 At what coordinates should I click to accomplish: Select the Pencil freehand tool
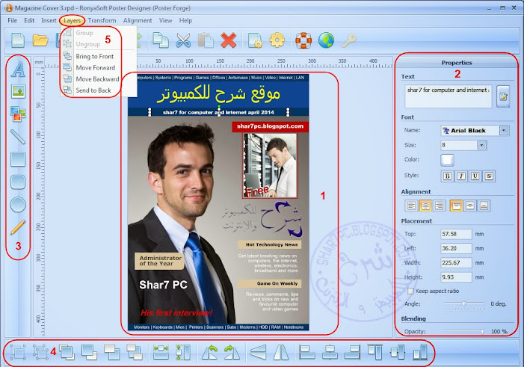(18, 227)
